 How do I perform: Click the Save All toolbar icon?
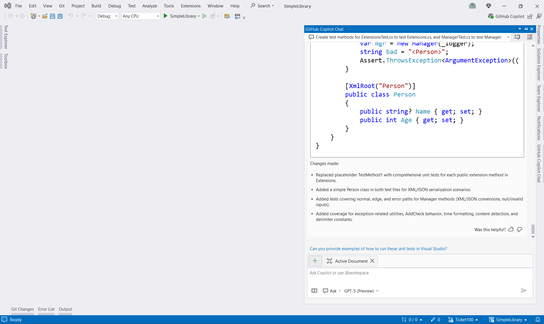pyautogui.click(x=60, y=16)
